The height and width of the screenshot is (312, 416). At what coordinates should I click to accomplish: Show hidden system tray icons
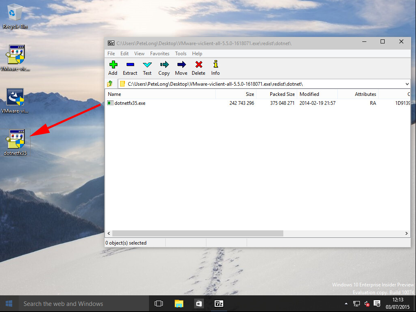pyautogui.click(x=346, y=303)
